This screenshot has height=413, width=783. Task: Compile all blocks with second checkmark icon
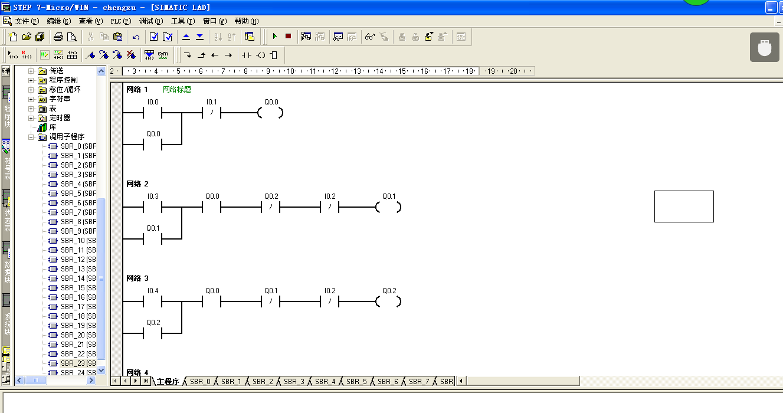point(167,37)
